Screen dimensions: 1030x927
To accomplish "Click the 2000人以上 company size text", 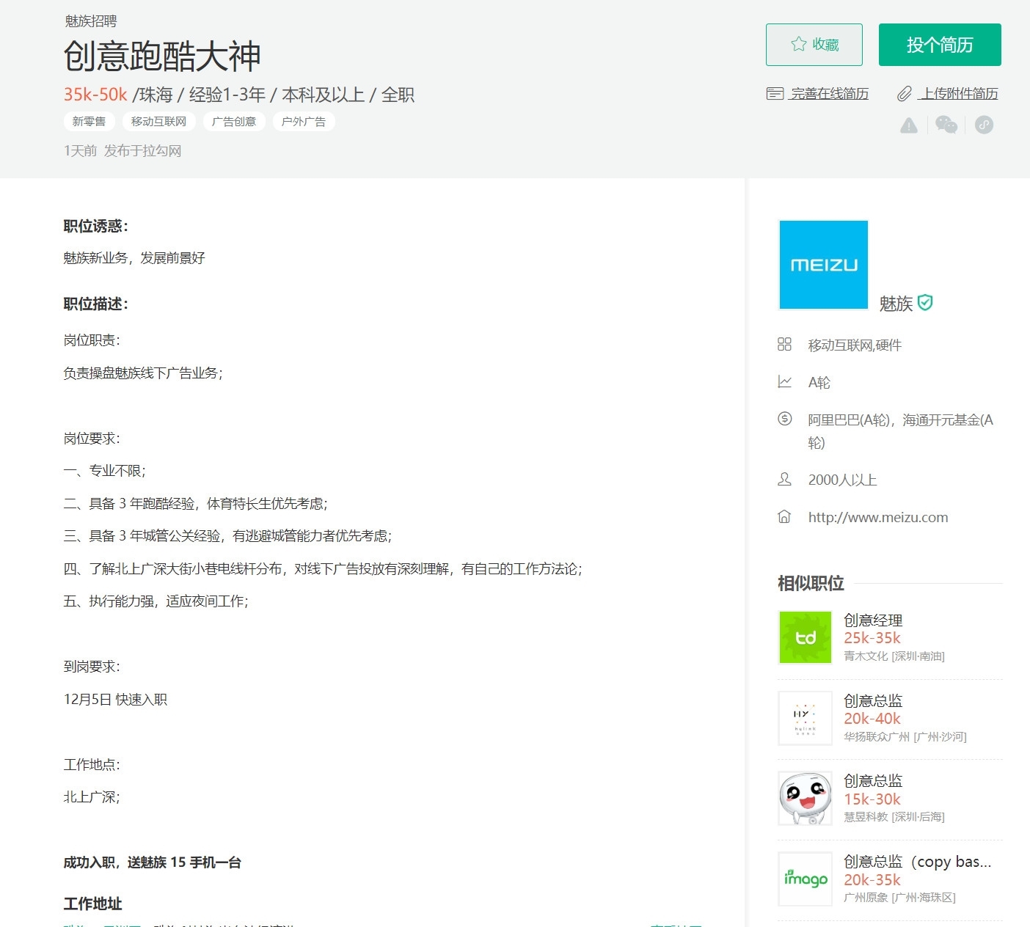I will pyautogui.click(x=843, y=480).
